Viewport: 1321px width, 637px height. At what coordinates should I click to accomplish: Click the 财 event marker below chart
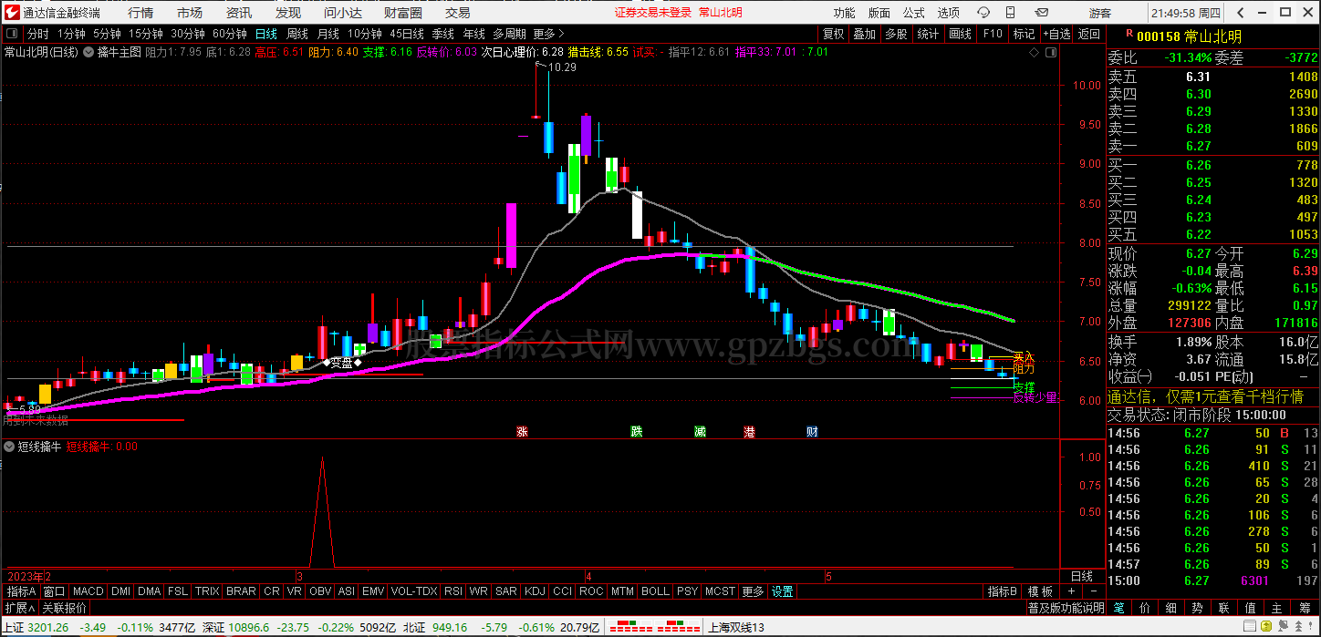click(x=812, y=431)
